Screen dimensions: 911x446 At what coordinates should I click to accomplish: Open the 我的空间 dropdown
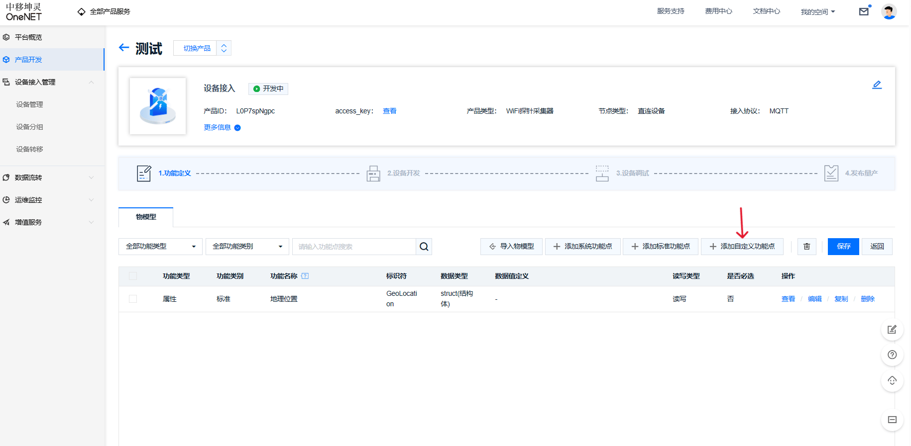pos(818,11)
